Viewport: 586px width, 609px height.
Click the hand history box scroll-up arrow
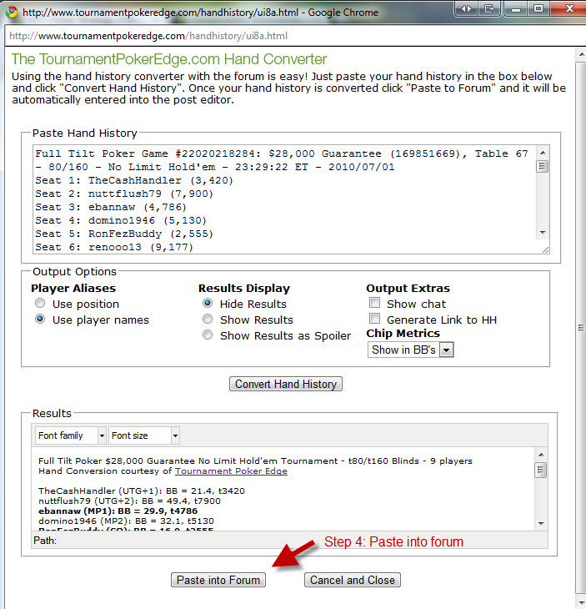tap(543, 153)
